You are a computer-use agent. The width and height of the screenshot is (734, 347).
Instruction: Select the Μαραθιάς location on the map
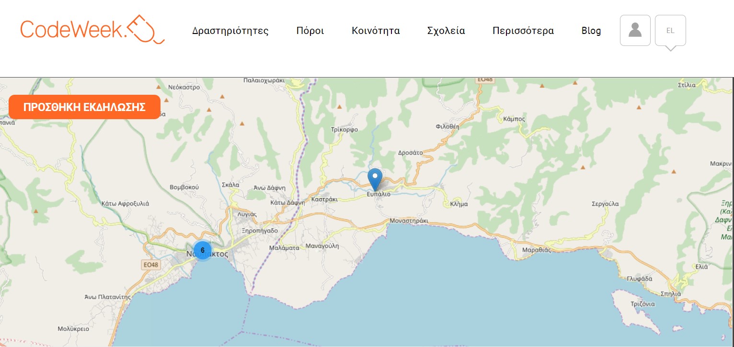tap(537, 249)
